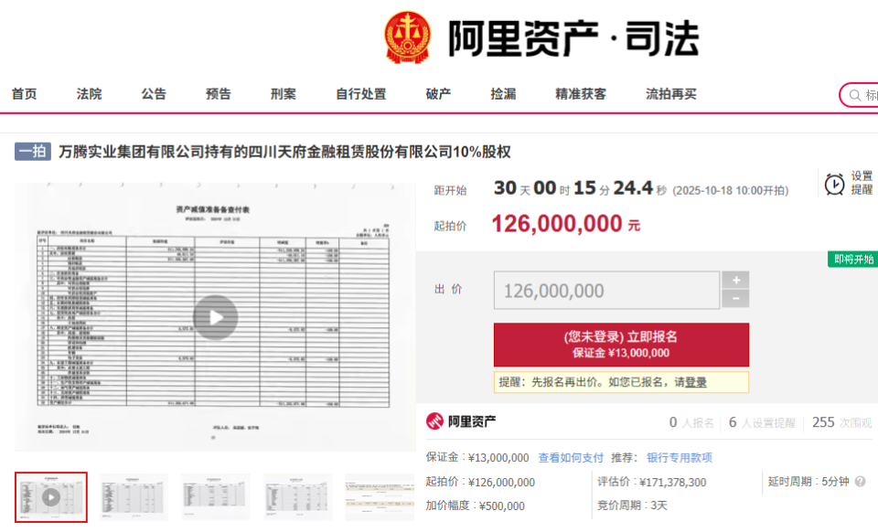Open the 法院 navigation tab
878x532 pixels.
tap(89, 94)
